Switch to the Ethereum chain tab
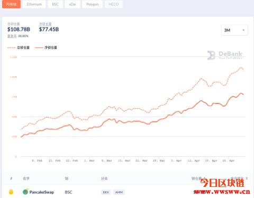The image size is (254, 198). click(34, 4)
